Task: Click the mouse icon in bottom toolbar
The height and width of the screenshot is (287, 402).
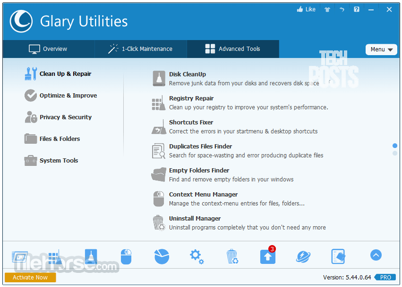Action: [x=126, y=256]
